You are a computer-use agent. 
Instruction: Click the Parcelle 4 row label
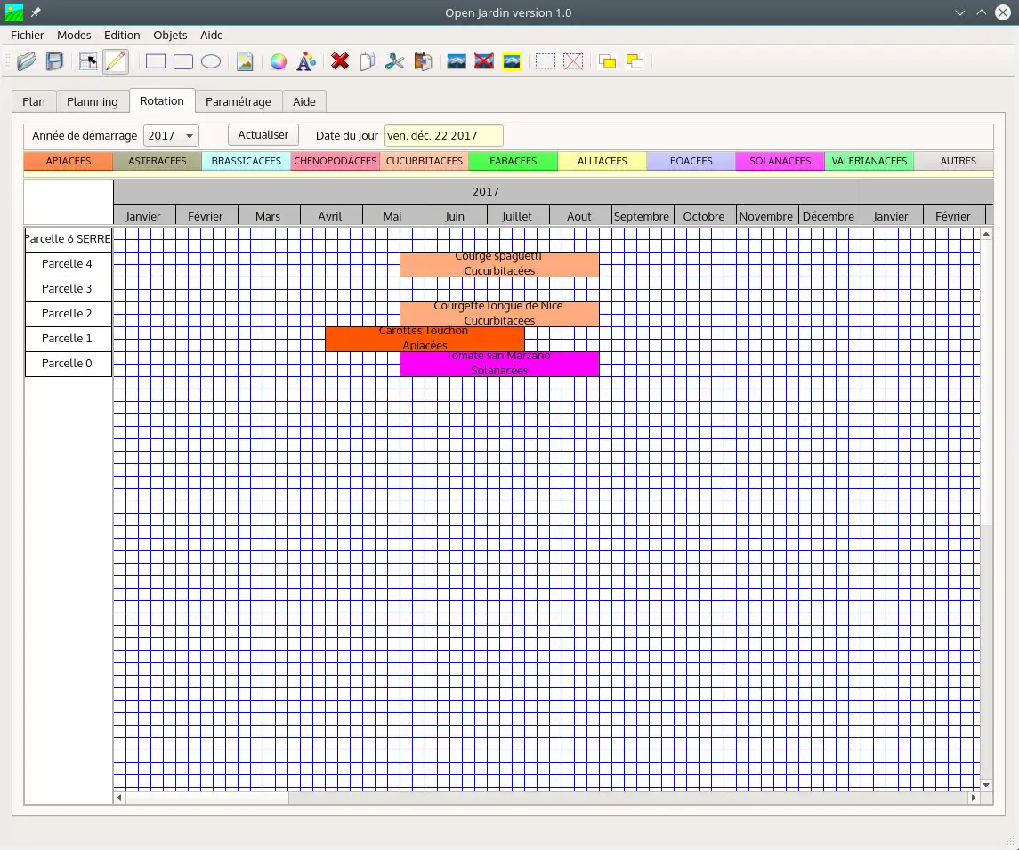coord(69,264)
